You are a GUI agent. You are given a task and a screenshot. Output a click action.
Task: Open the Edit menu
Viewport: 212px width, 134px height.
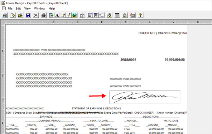(x=18, y=9)
